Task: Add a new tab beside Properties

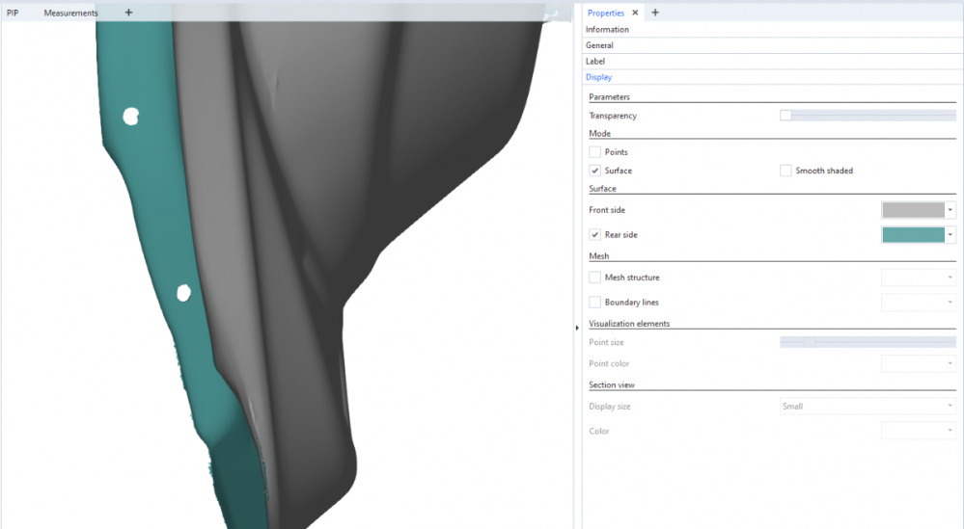Action: coord(655,13)
